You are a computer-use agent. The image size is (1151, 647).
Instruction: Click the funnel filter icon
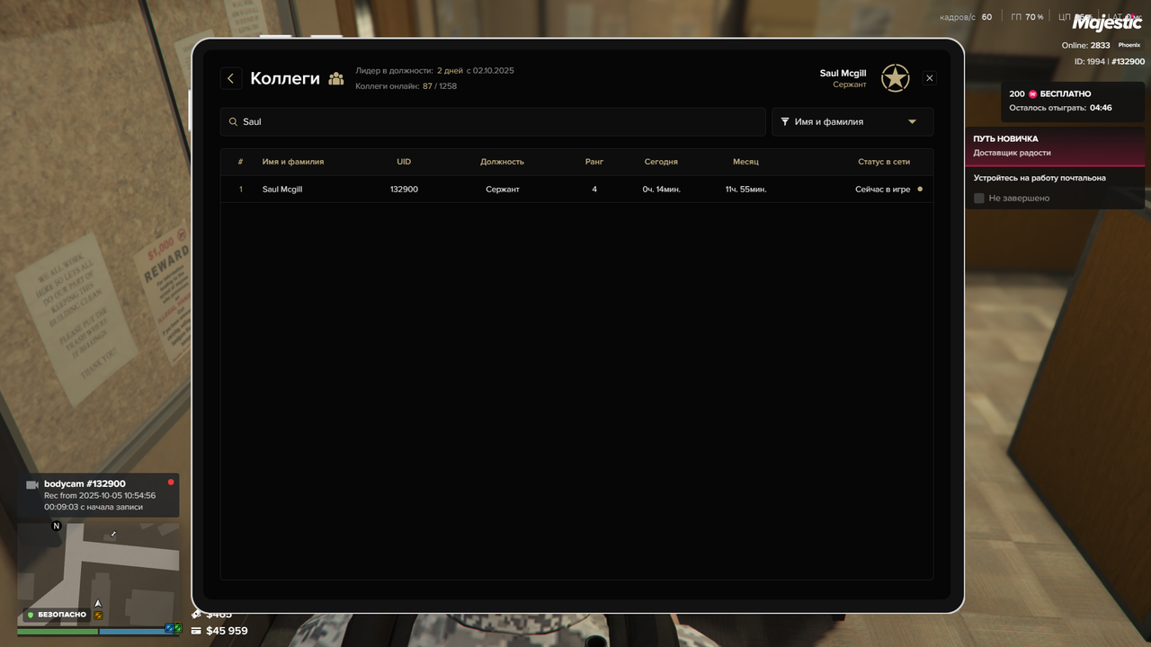(785, 121)
